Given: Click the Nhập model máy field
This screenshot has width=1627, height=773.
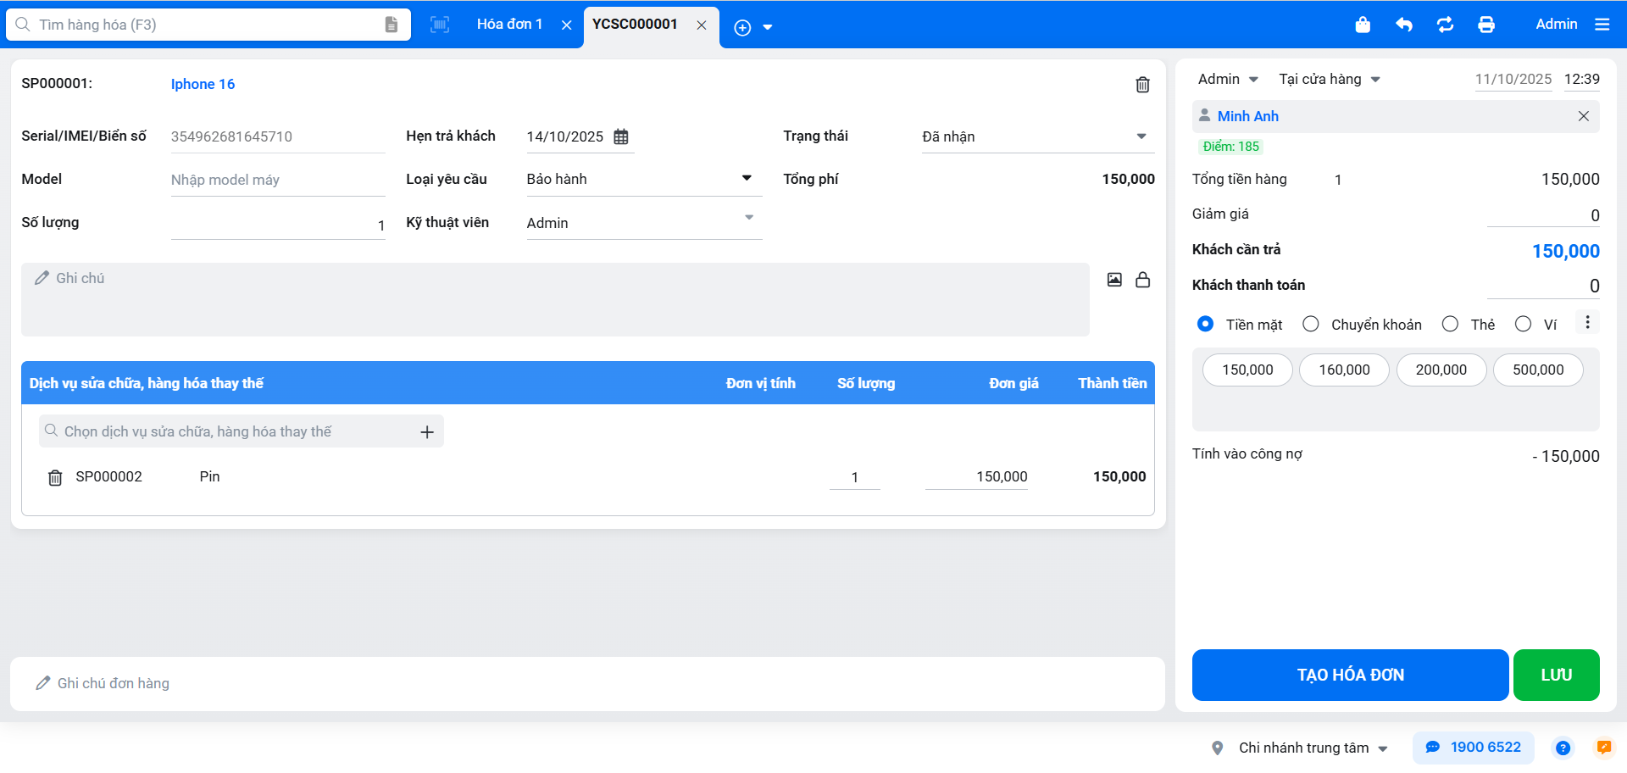Looking at the screenshot, I should (278, 180).
